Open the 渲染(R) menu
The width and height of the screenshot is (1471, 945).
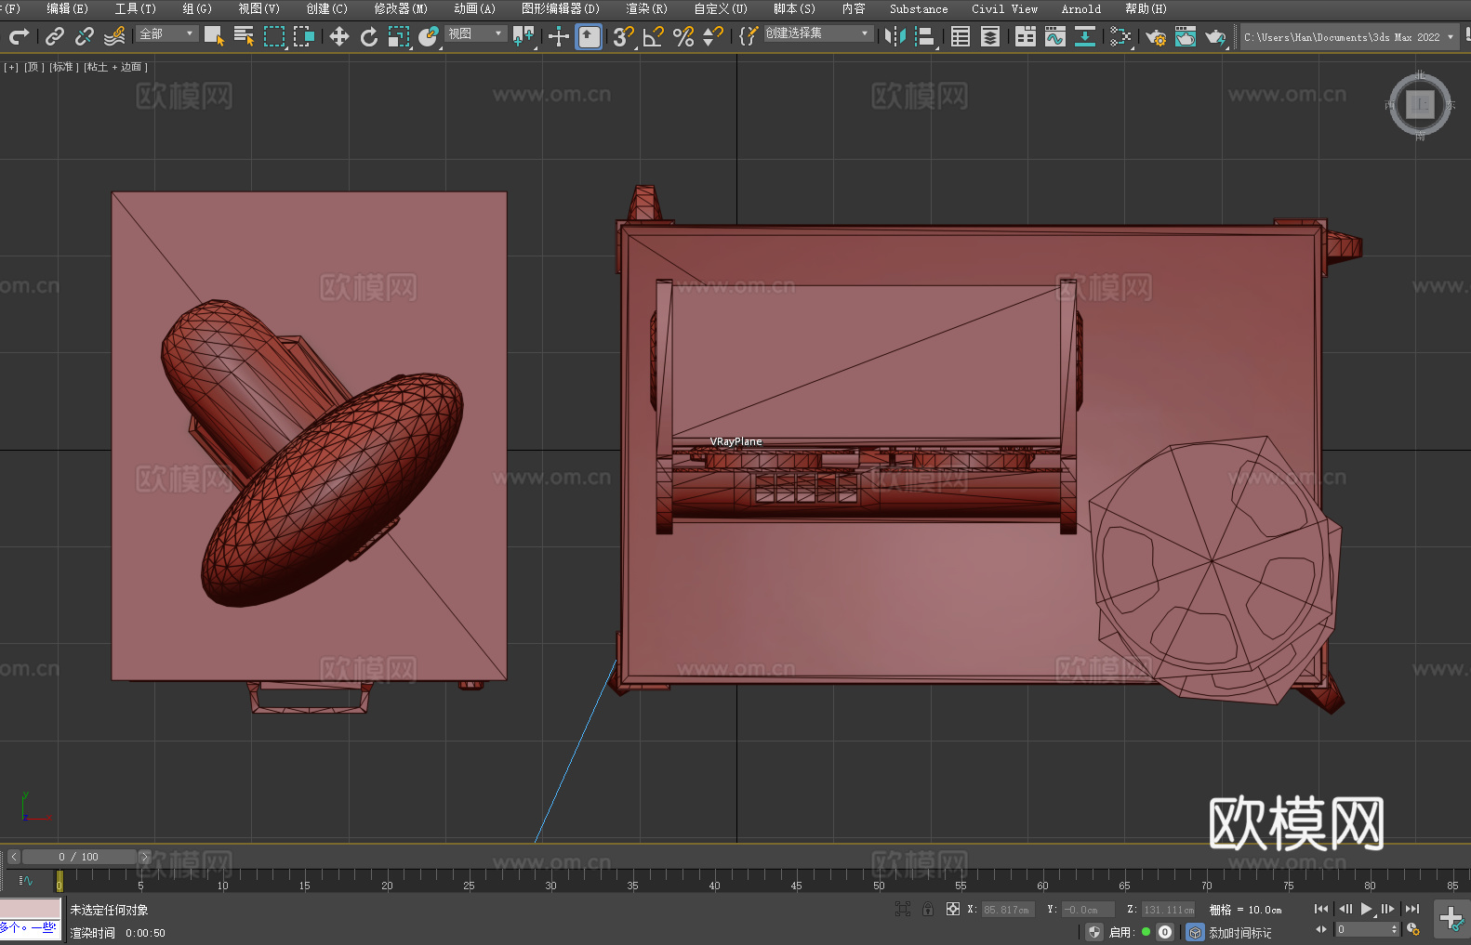647,8
